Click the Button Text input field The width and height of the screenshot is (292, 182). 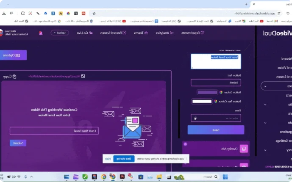click(216, 83)
